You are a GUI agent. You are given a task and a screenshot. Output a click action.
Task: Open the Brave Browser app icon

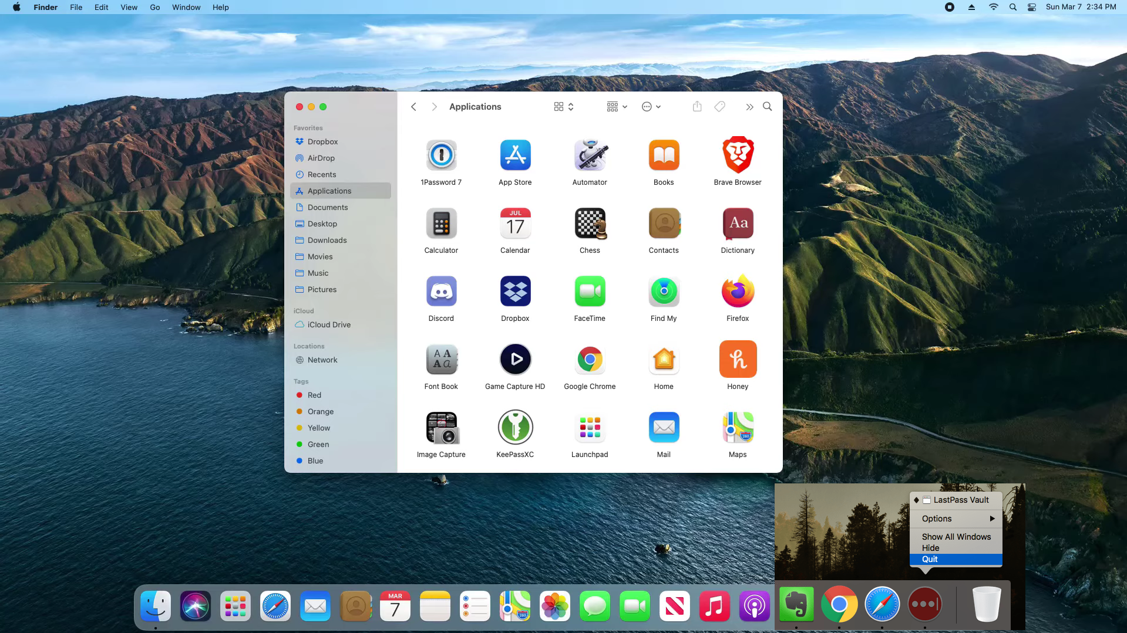coord(738,155)
